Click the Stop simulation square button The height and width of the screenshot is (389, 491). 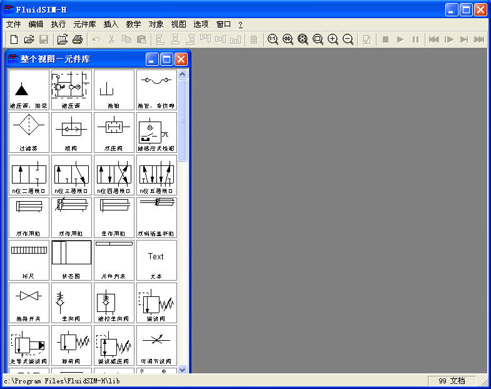[x=385, y=39]
